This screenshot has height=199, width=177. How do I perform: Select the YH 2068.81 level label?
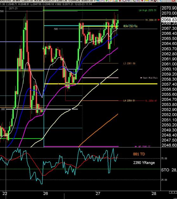point(151,20)
